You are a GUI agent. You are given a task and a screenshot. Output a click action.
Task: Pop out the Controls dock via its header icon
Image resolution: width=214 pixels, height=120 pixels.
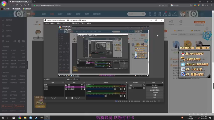point(162,83)
